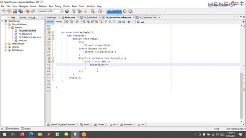Click the blue memory usage bar
The image size is (246, 138).
point(114,11)
